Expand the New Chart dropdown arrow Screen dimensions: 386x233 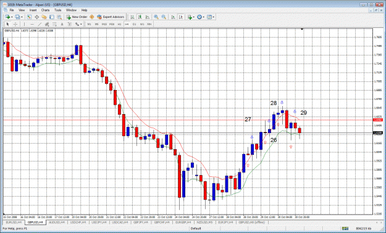[x=12, y=17]
